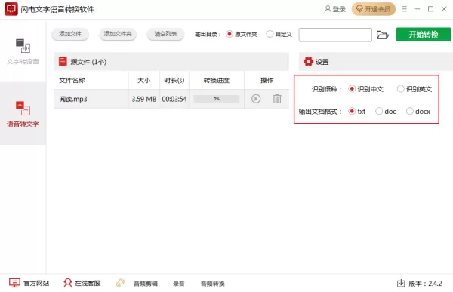This screenshot has width=453, height=292.
Task: Select 识别中文 recognition language
Action: 365,89
